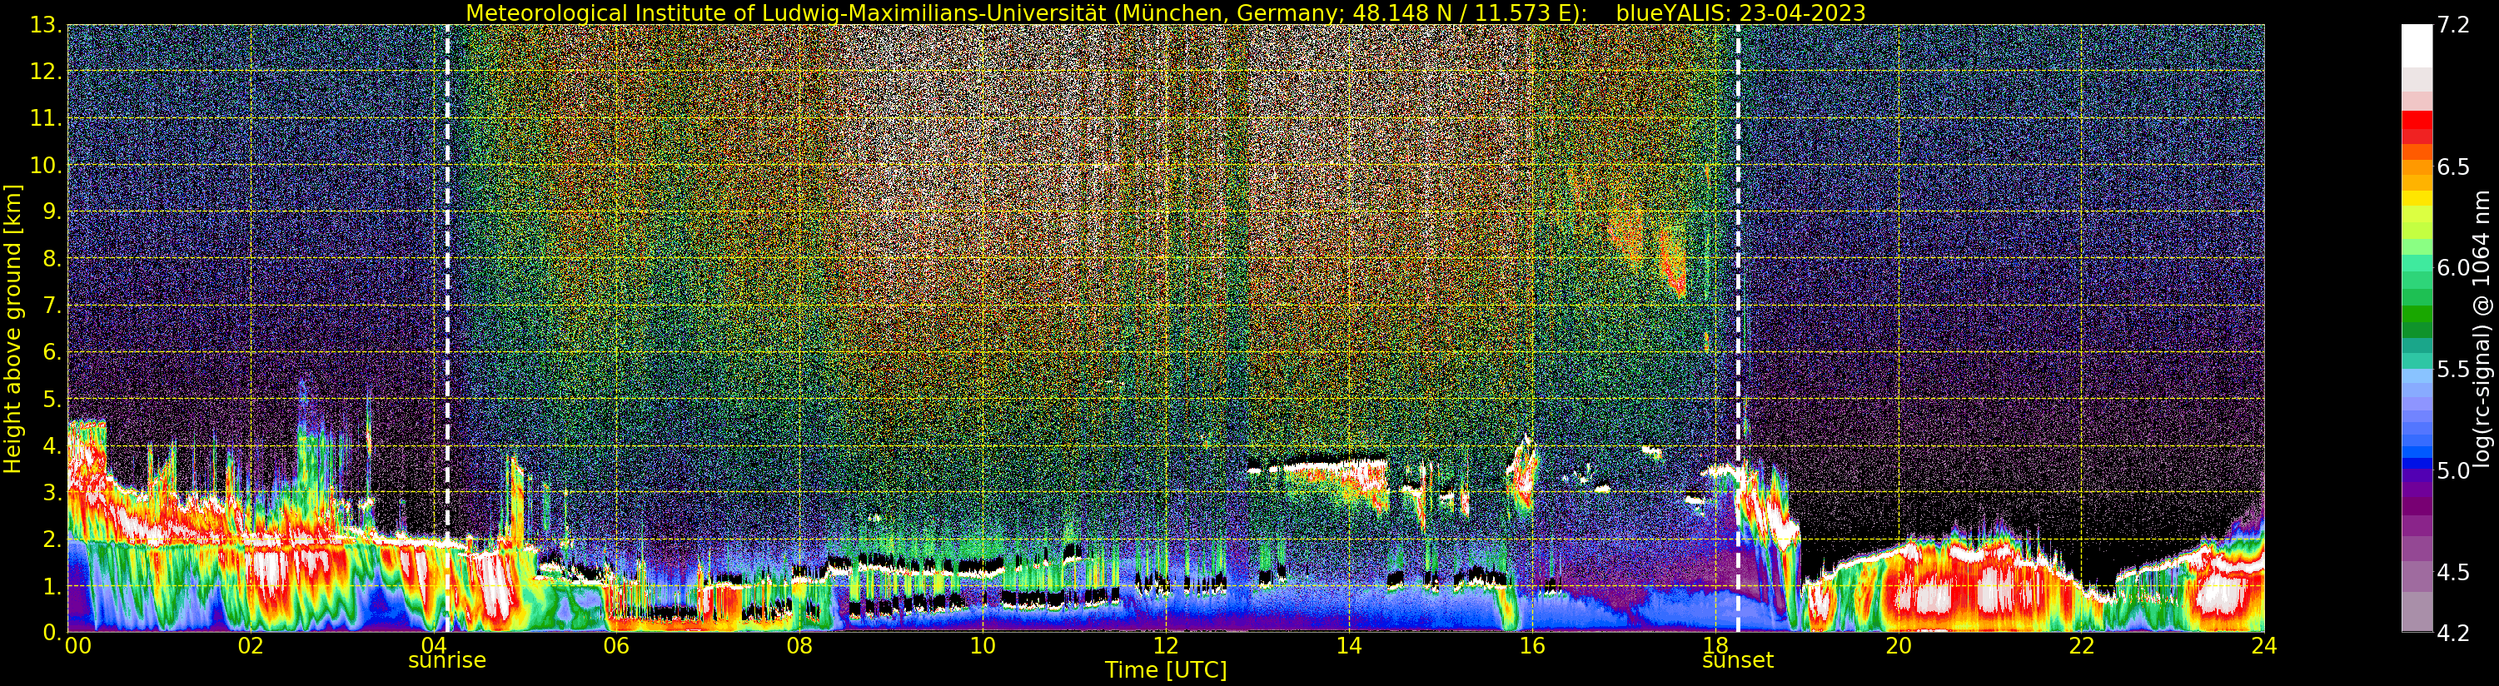This screenshot has width=2499, height=686.
Task: Click the 'sunrise' label under the time axis
Action: (x=446, y=661)
